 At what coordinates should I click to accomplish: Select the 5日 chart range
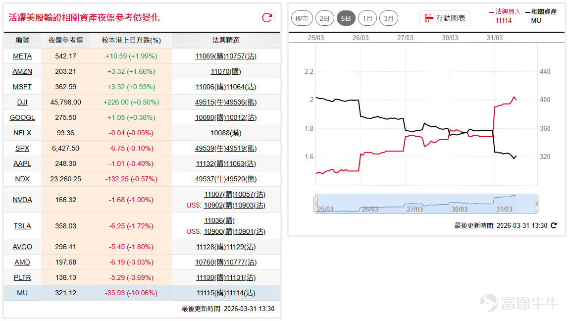click(x=346, y=18)
